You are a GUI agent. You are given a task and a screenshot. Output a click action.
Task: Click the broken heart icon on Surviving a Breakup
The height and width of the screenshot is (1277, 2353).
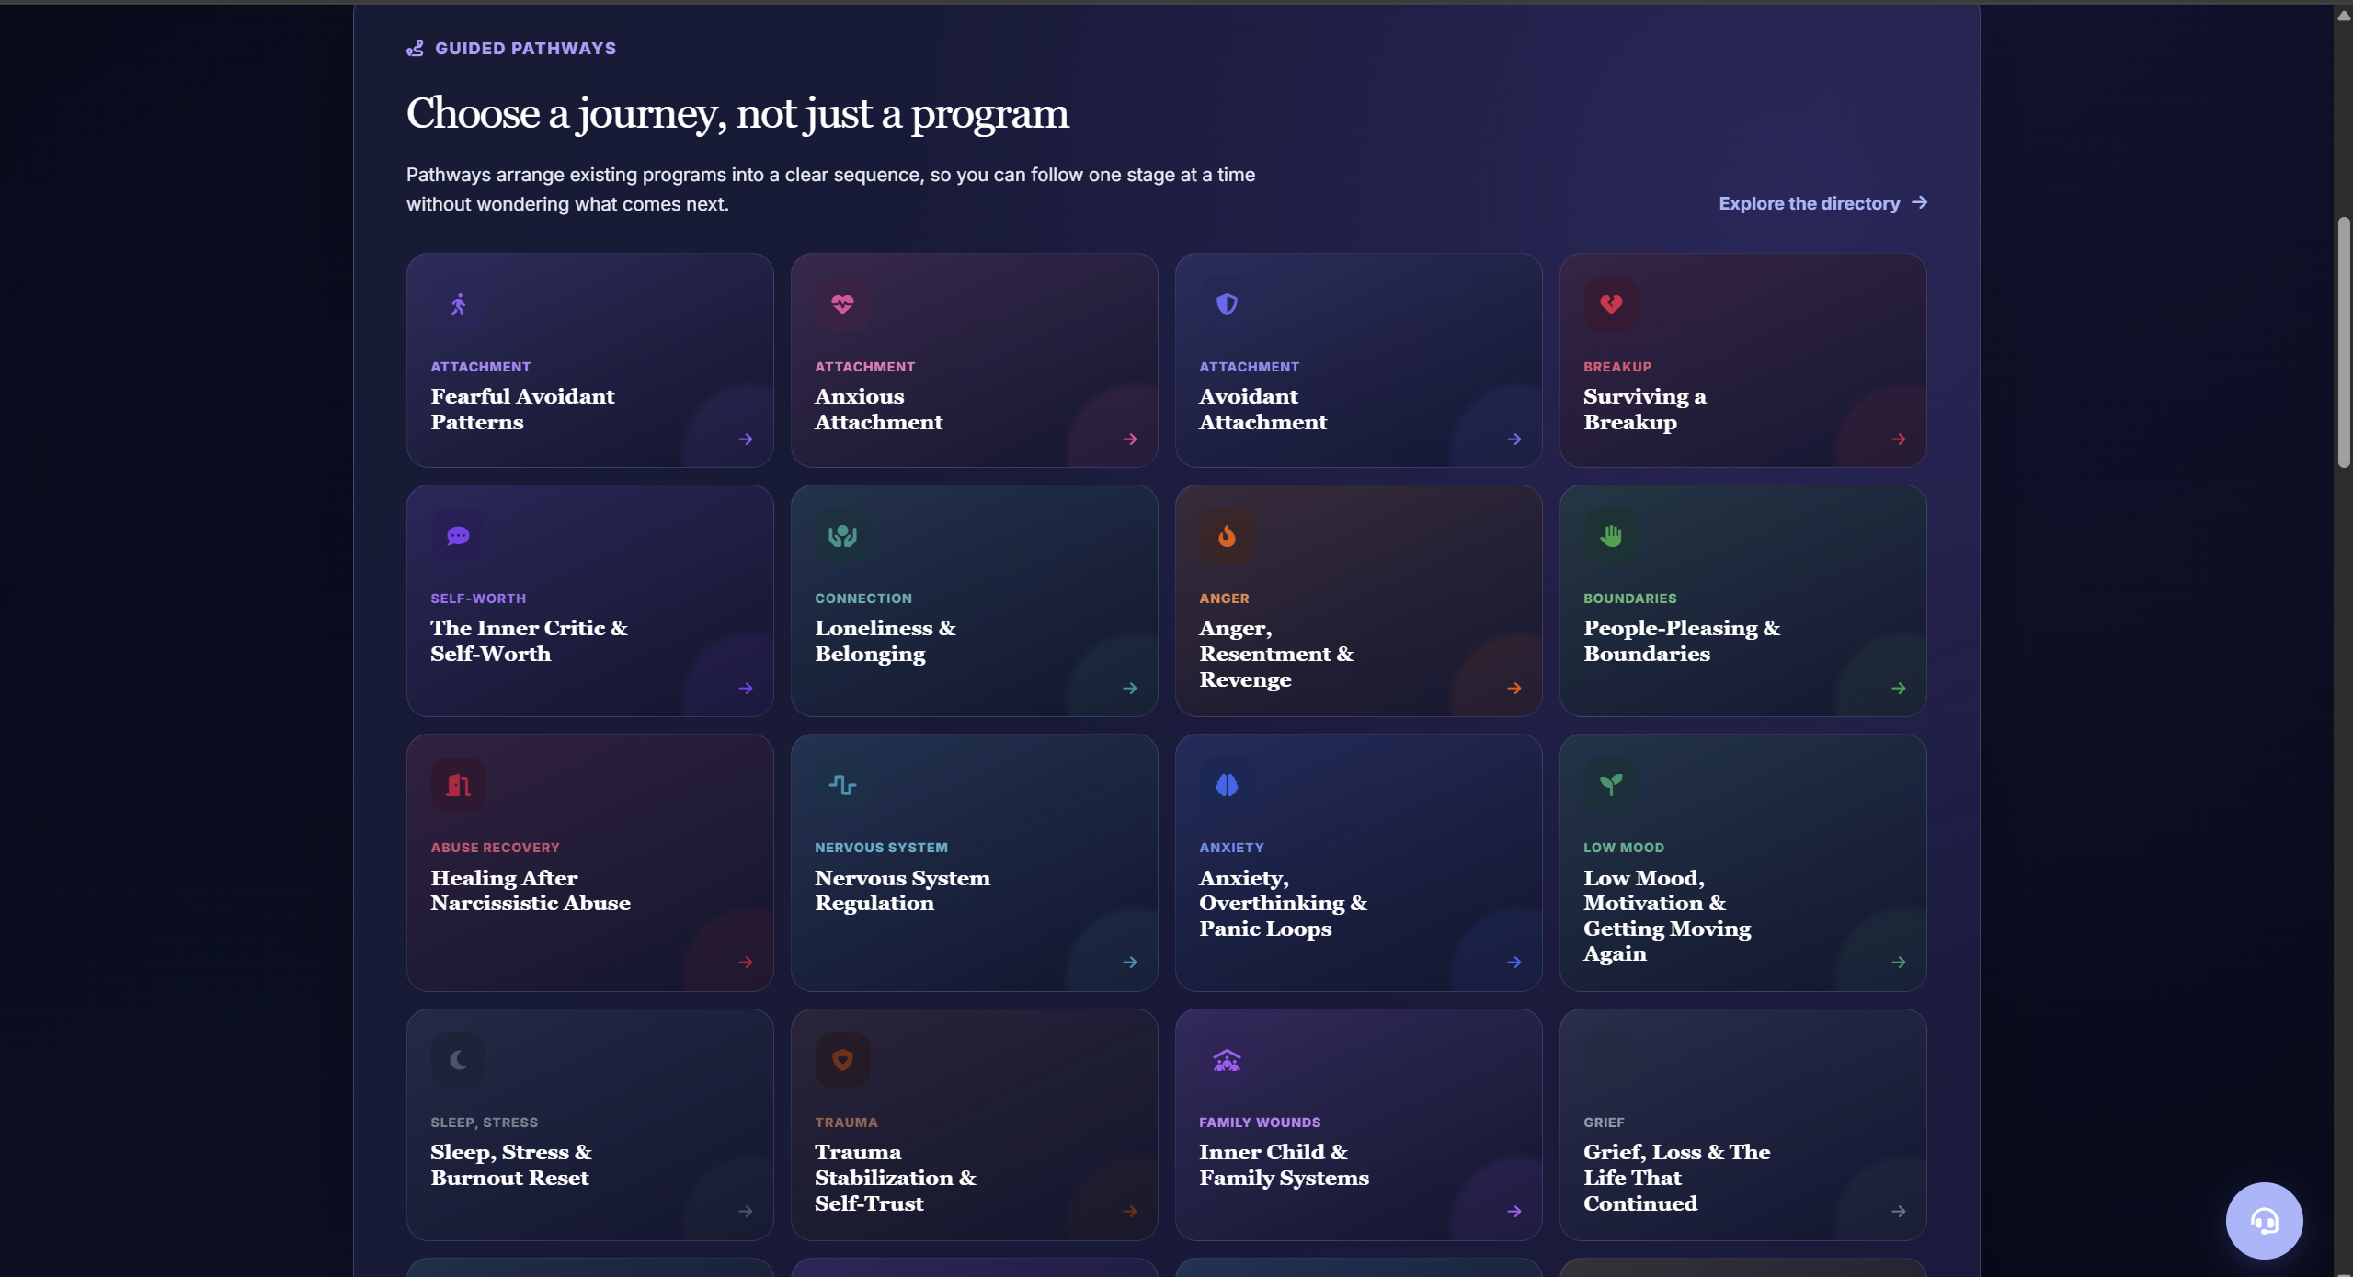[1611, 304]
